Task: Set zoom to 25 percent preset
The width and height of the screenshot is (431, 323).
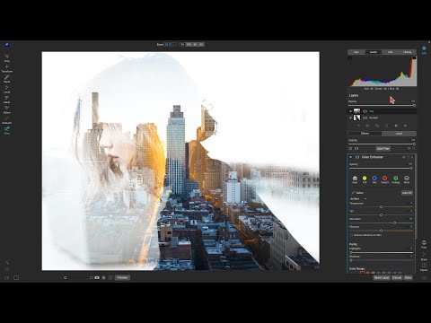Action: (x=201, y=44)
